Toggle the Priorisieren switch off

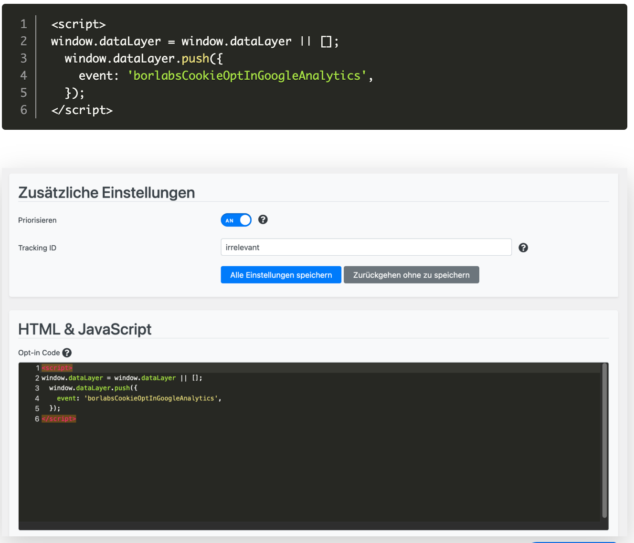pos(236,220)
